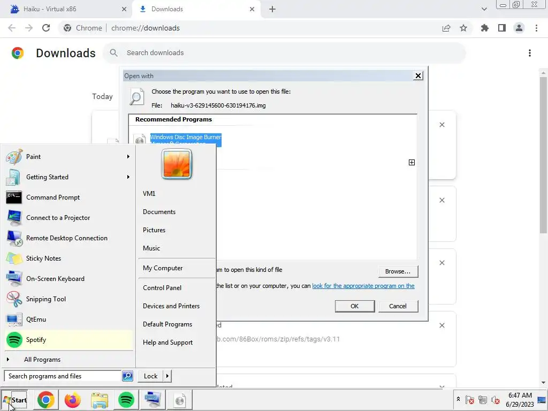
Task: Click the Action Center flag tray icon
Action: (470, 400)
